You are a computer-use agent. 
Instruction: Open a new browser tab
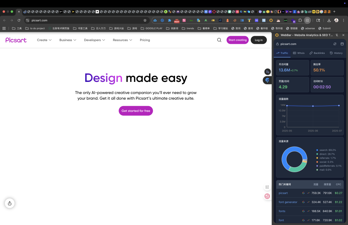(334, 12)
